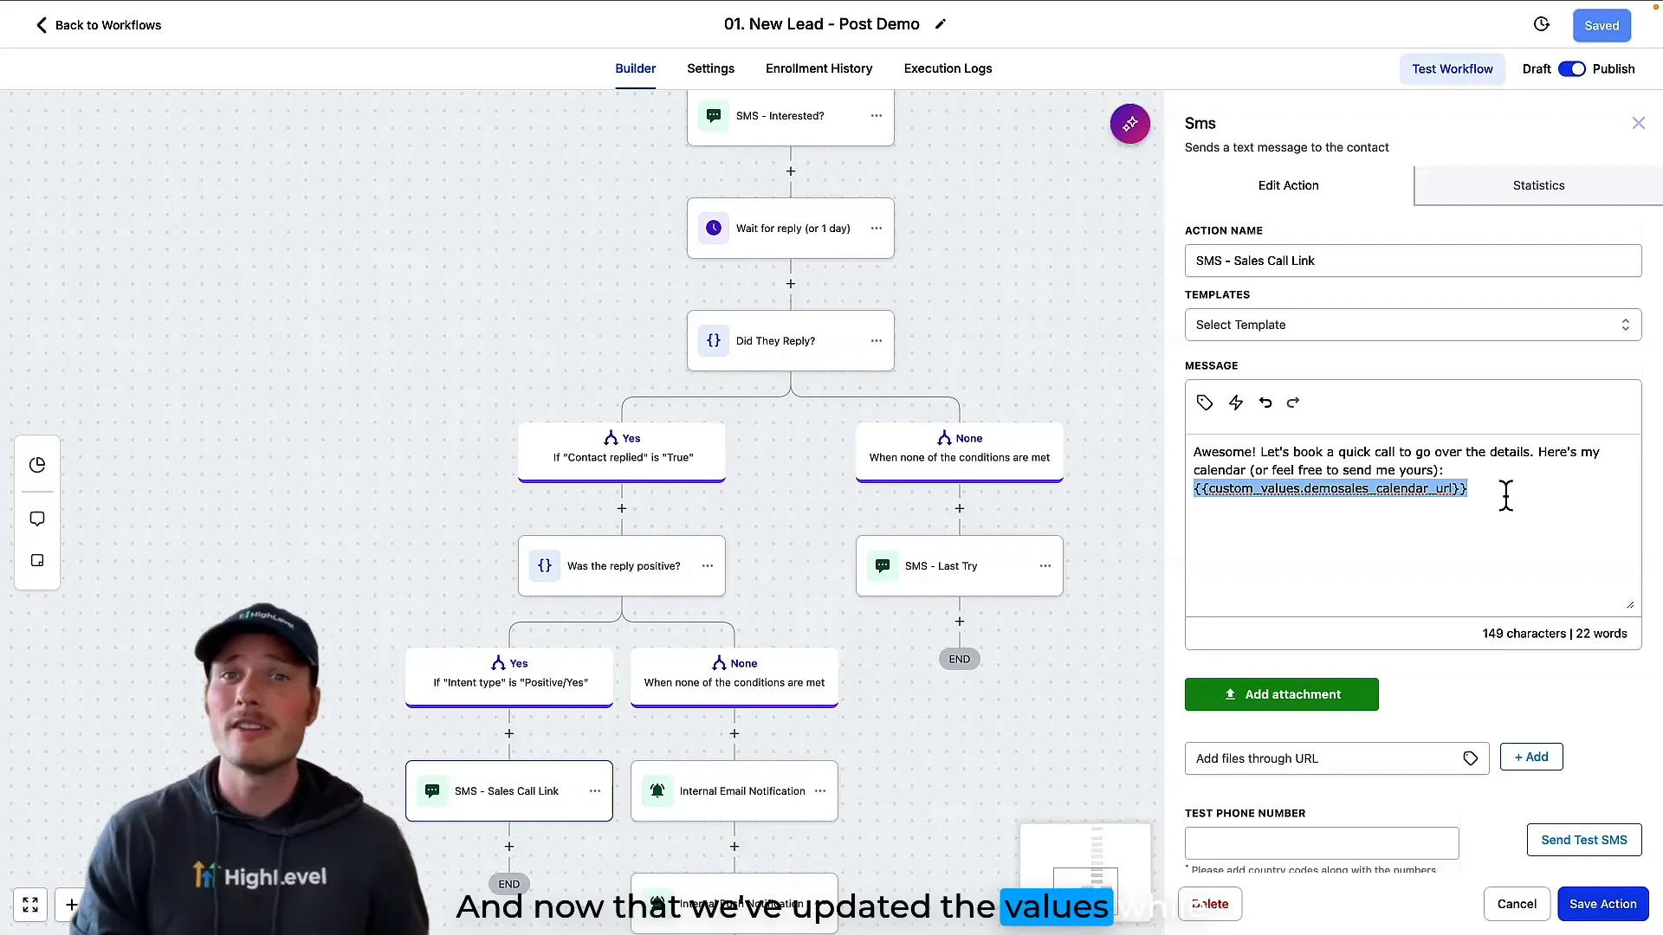This screenshot has width=1663, height=935.
Task: Open sticky note icon in left sidebar
Action: pyautogui.click(x=37, y=560)
